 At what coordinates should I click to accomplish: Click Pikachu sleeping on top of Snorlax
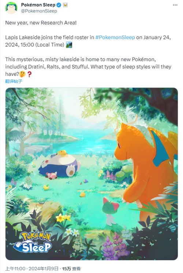click(x=61, y=153)
